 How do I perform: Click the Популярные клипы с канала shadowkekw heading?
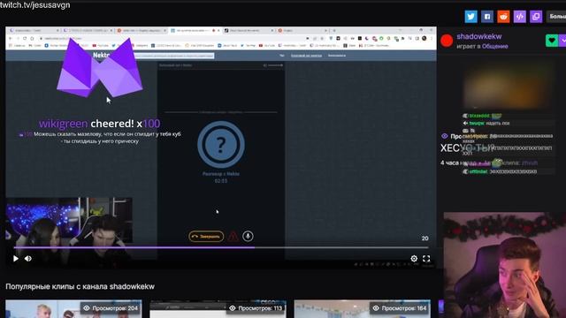[80, 286]
